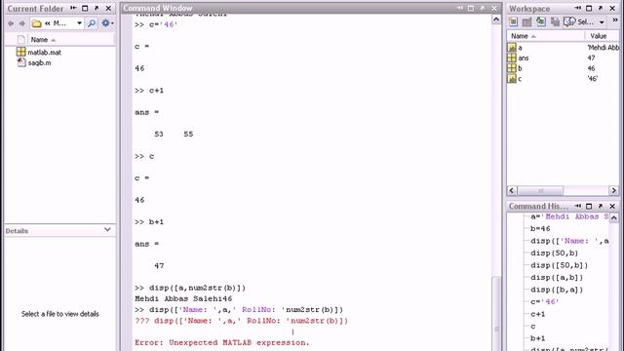Click Import Data icon in Workspace

(x=541, y=21)
